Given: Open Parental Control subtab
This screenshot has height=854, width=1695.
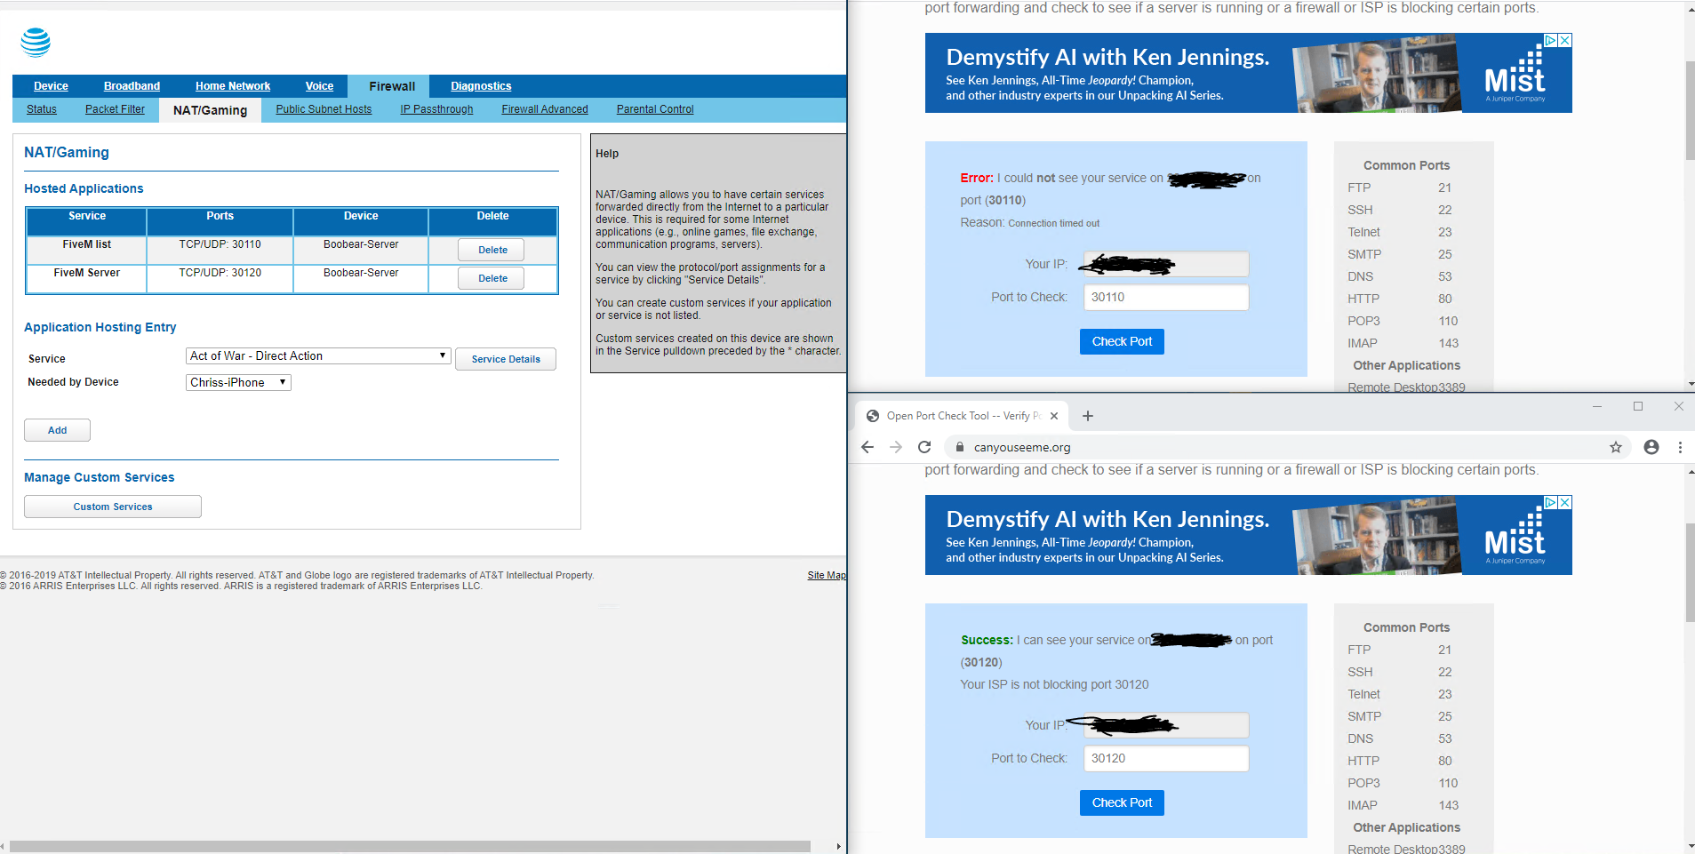Looking at the screenshot, I should (655, 109).
